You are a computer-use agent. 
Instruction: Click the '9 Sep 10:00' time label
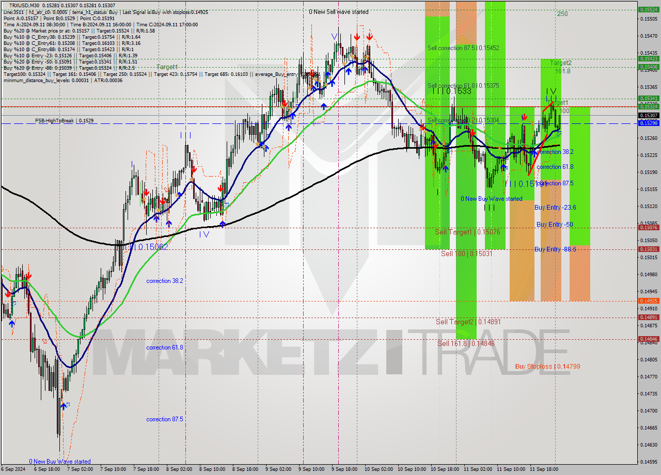pyautogui.click(x=312, y=469)
